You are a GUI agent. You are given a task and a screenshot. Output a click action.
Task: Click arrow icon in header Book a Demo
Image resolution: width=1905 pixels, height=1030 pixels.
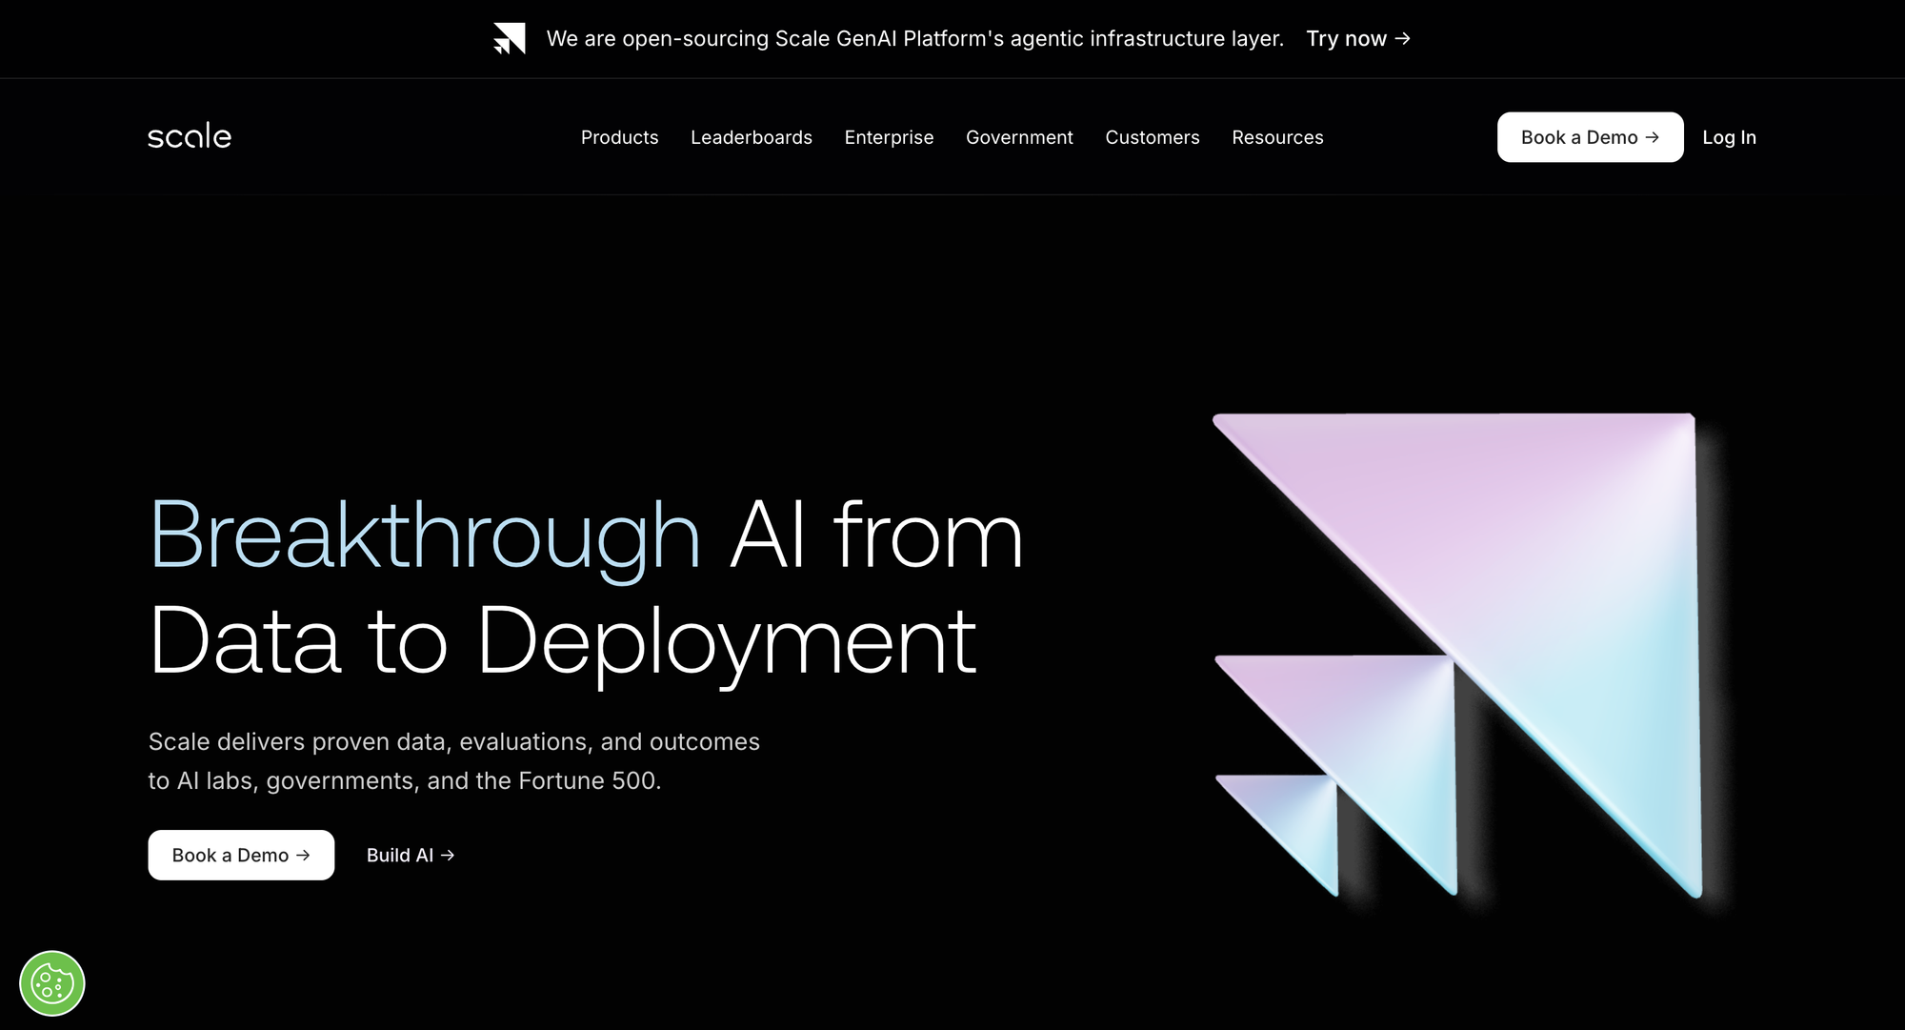[1653, 137]
